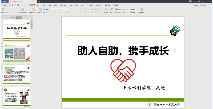Insert a text box with 文本框 icon
Image resolution: width=213 pixels, height=109 pixels.
click(x=106, y=10)
